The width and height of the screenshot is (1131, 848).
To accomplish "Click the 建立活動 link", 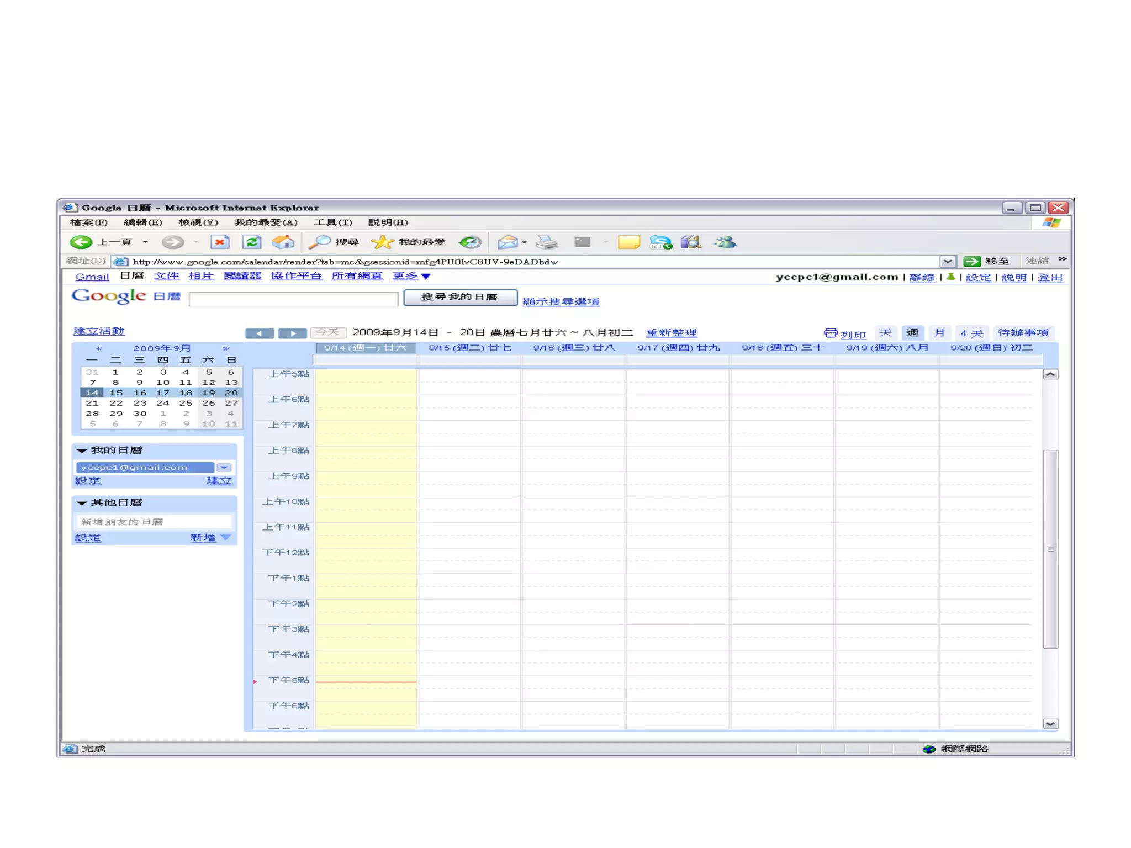I will [99, 331].
